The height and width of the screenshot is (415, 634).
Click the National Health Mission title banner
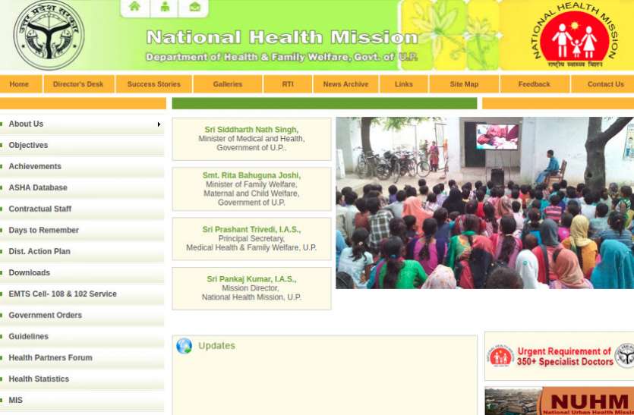pos(282,38)
